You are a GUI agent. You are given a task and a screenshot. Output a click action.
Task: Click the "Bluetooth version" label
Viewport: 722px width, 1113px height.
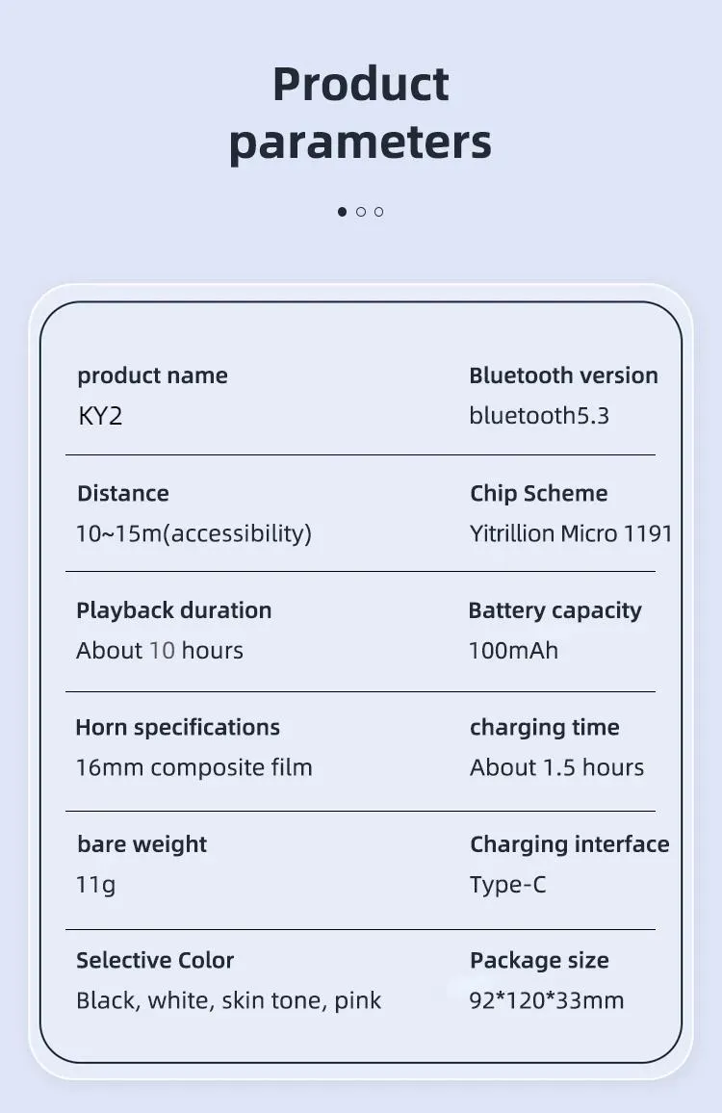point(563,375)
